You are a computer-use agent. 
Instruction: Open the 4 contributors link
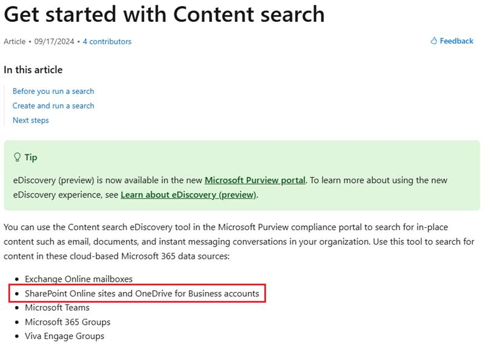click(106, 42)
